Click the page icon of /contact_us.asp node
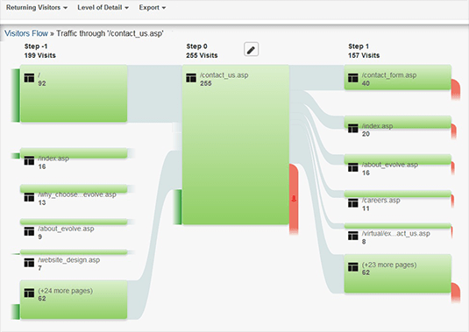This screenshot has width=469, height=332. (x=191, y=78)
